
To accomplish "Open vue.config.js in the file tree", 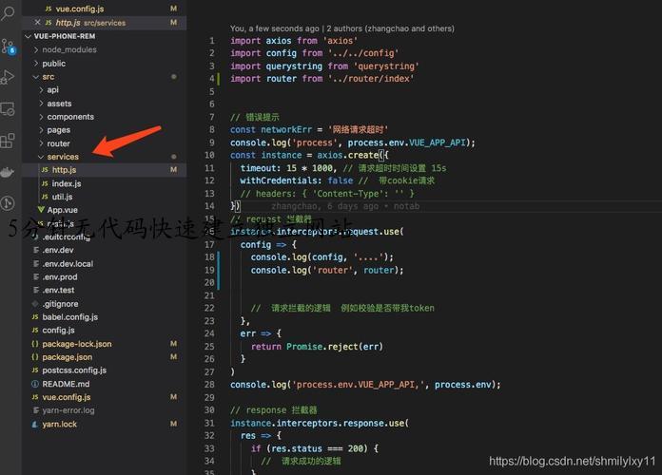I will click(x=67, y=397).
